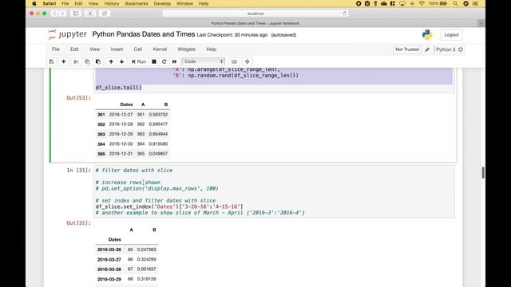
Task: Interrupt the kernel with stop icon
Action: point(154,61)
